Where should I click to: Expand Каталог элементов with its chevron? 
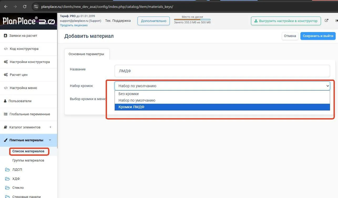point(50,127)
